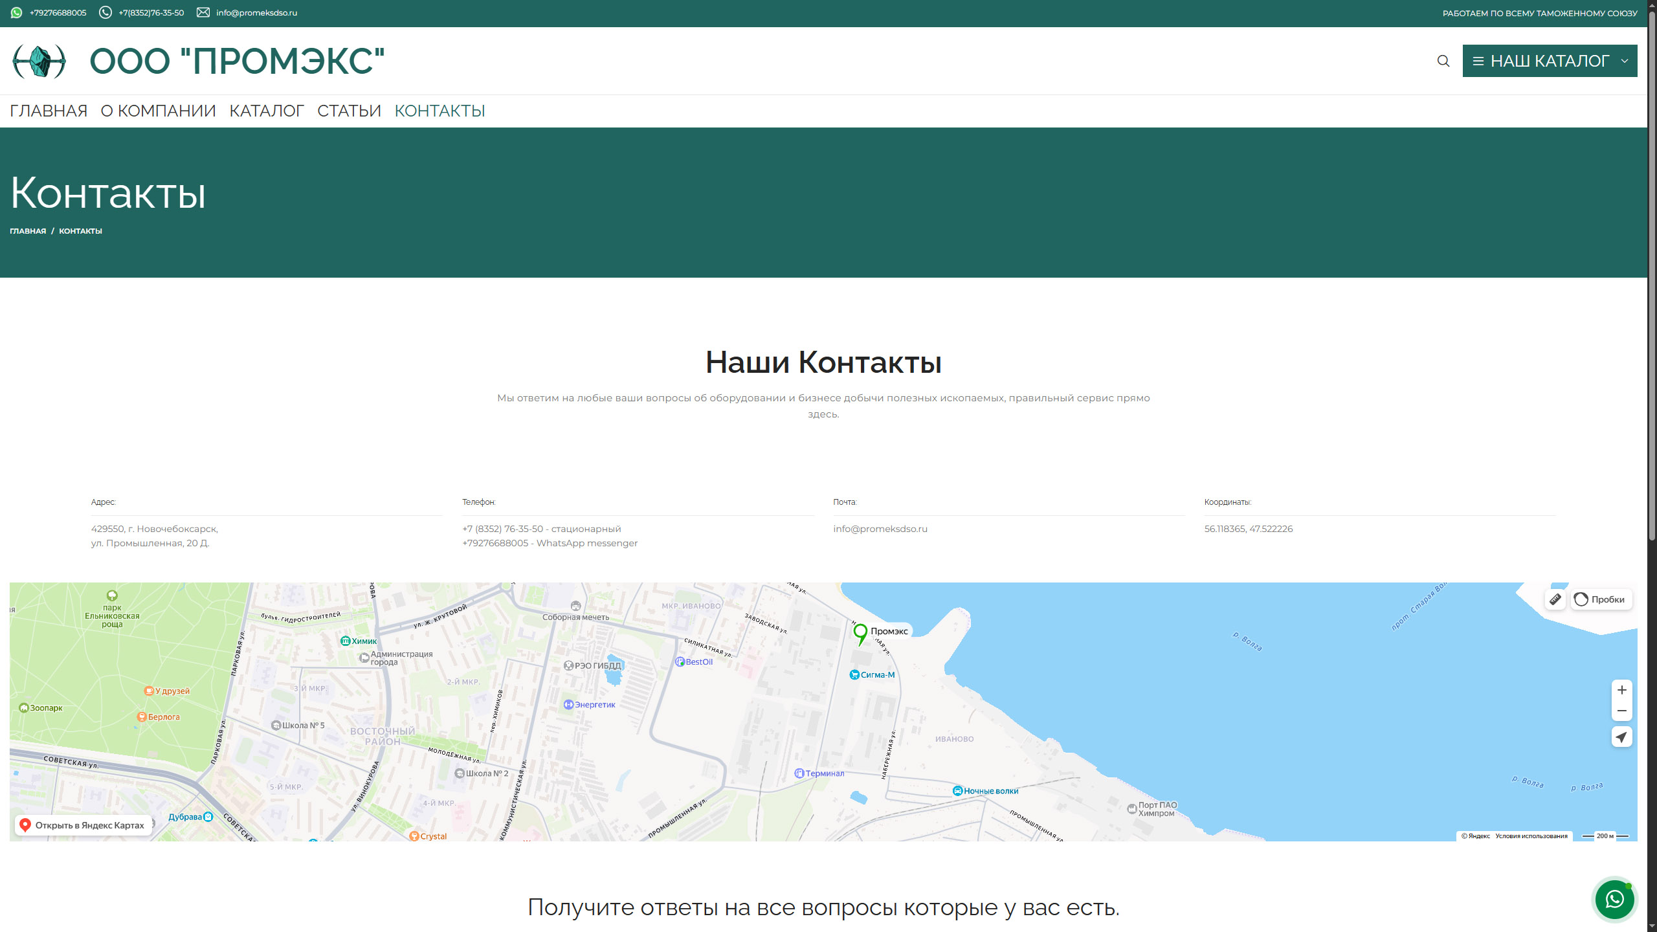Viewport: 1657px width, 932px height.
Task: Click the WhatsApp icon in top bar
Action: click(x=16, y=13)
